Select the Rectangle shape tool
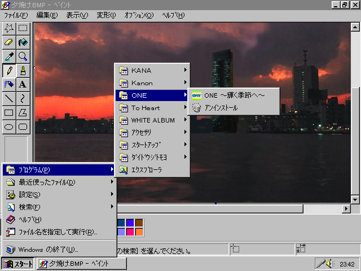 point(9,113)
